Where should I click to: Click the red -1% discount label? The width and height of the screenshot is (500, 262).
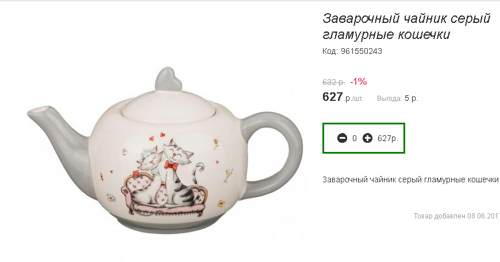[x=359, y=82]
